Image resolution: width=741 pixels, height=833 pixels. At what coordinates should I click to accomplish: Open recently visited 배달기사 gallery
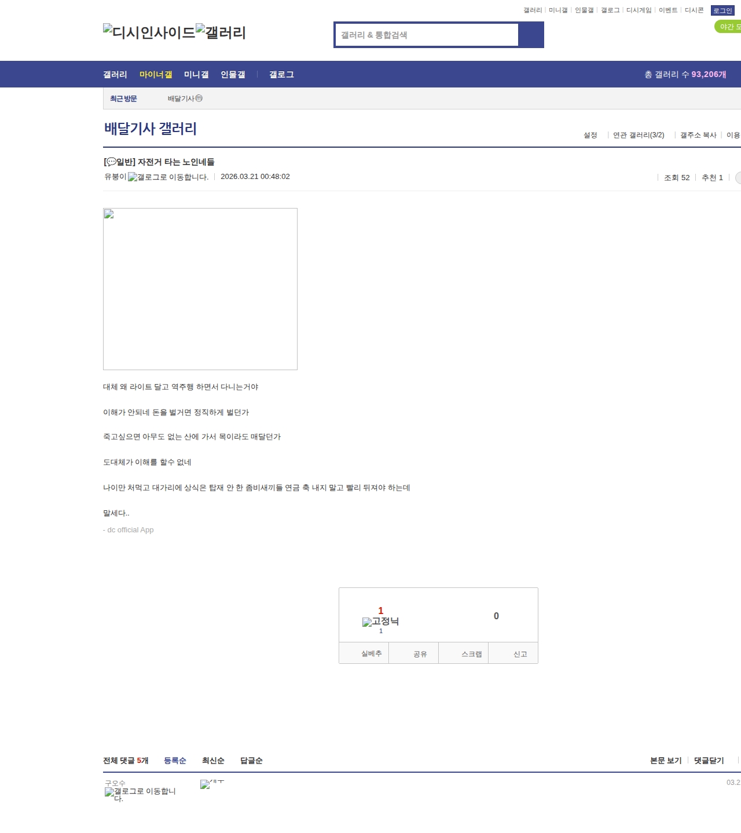(x=181, y=98)
